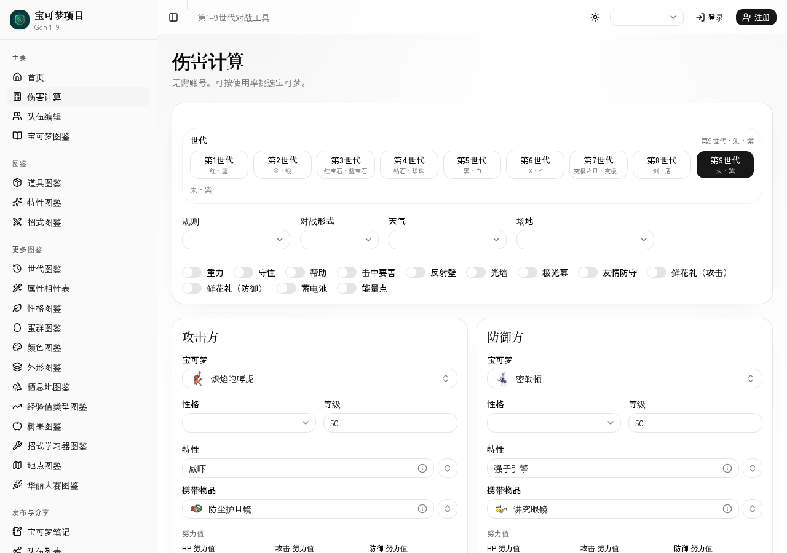Open 经验值类型图鉴 growth rate dex

(x=78, y=407)
